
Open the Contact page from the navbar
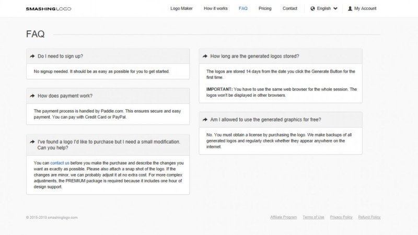coord(290,9)
